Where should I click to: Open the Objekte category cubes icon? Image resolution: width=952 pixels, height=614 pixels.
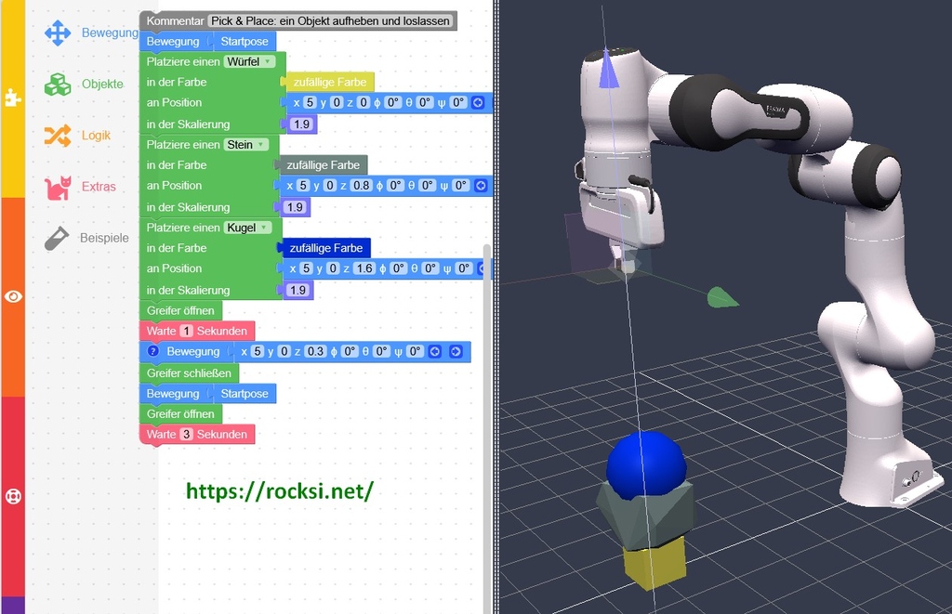tap(58, 85)
